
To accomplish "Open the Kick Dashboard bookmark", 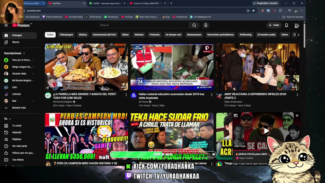I will click(31, 17).
